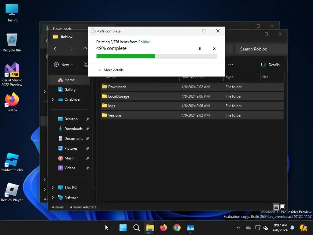This screenshot has height=235, width=313.
Task: Close the 49% complete dialog
Action: point(218,31)
